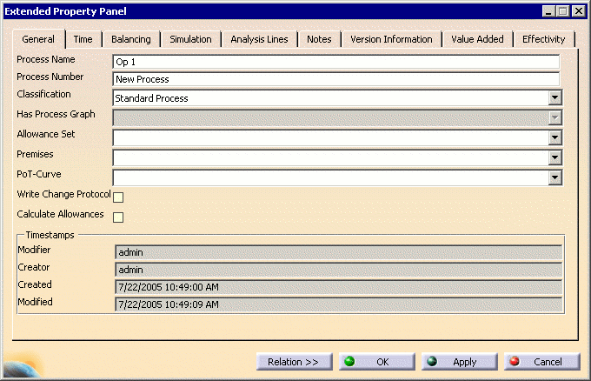591x381 pixels.
Task: Select the Modified timestamp field
Action: 338,304
